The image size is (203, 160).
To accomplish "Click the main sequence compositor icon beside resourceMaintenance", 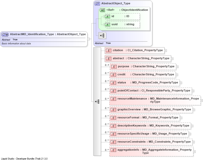I will point(97,102).
